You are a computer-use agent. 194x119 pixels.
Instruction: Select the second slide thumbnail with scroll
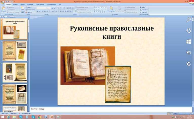pos(15,51)
